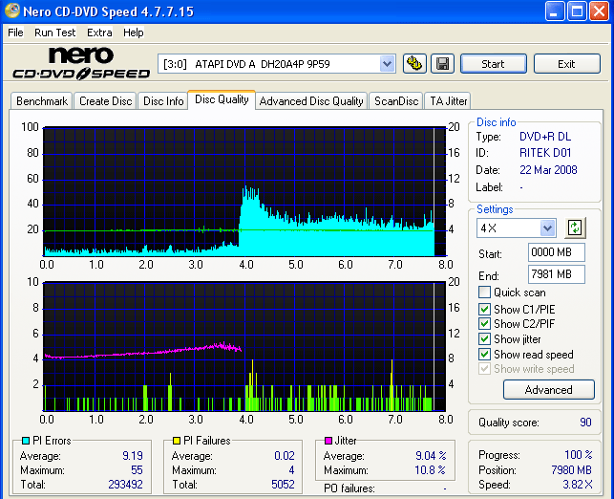Click the Position value 7980 MB
Screen dimensions: 614x499
tap(571, 469)
